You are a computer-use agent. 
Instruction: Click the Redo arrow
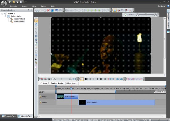(x=61, y=10)
